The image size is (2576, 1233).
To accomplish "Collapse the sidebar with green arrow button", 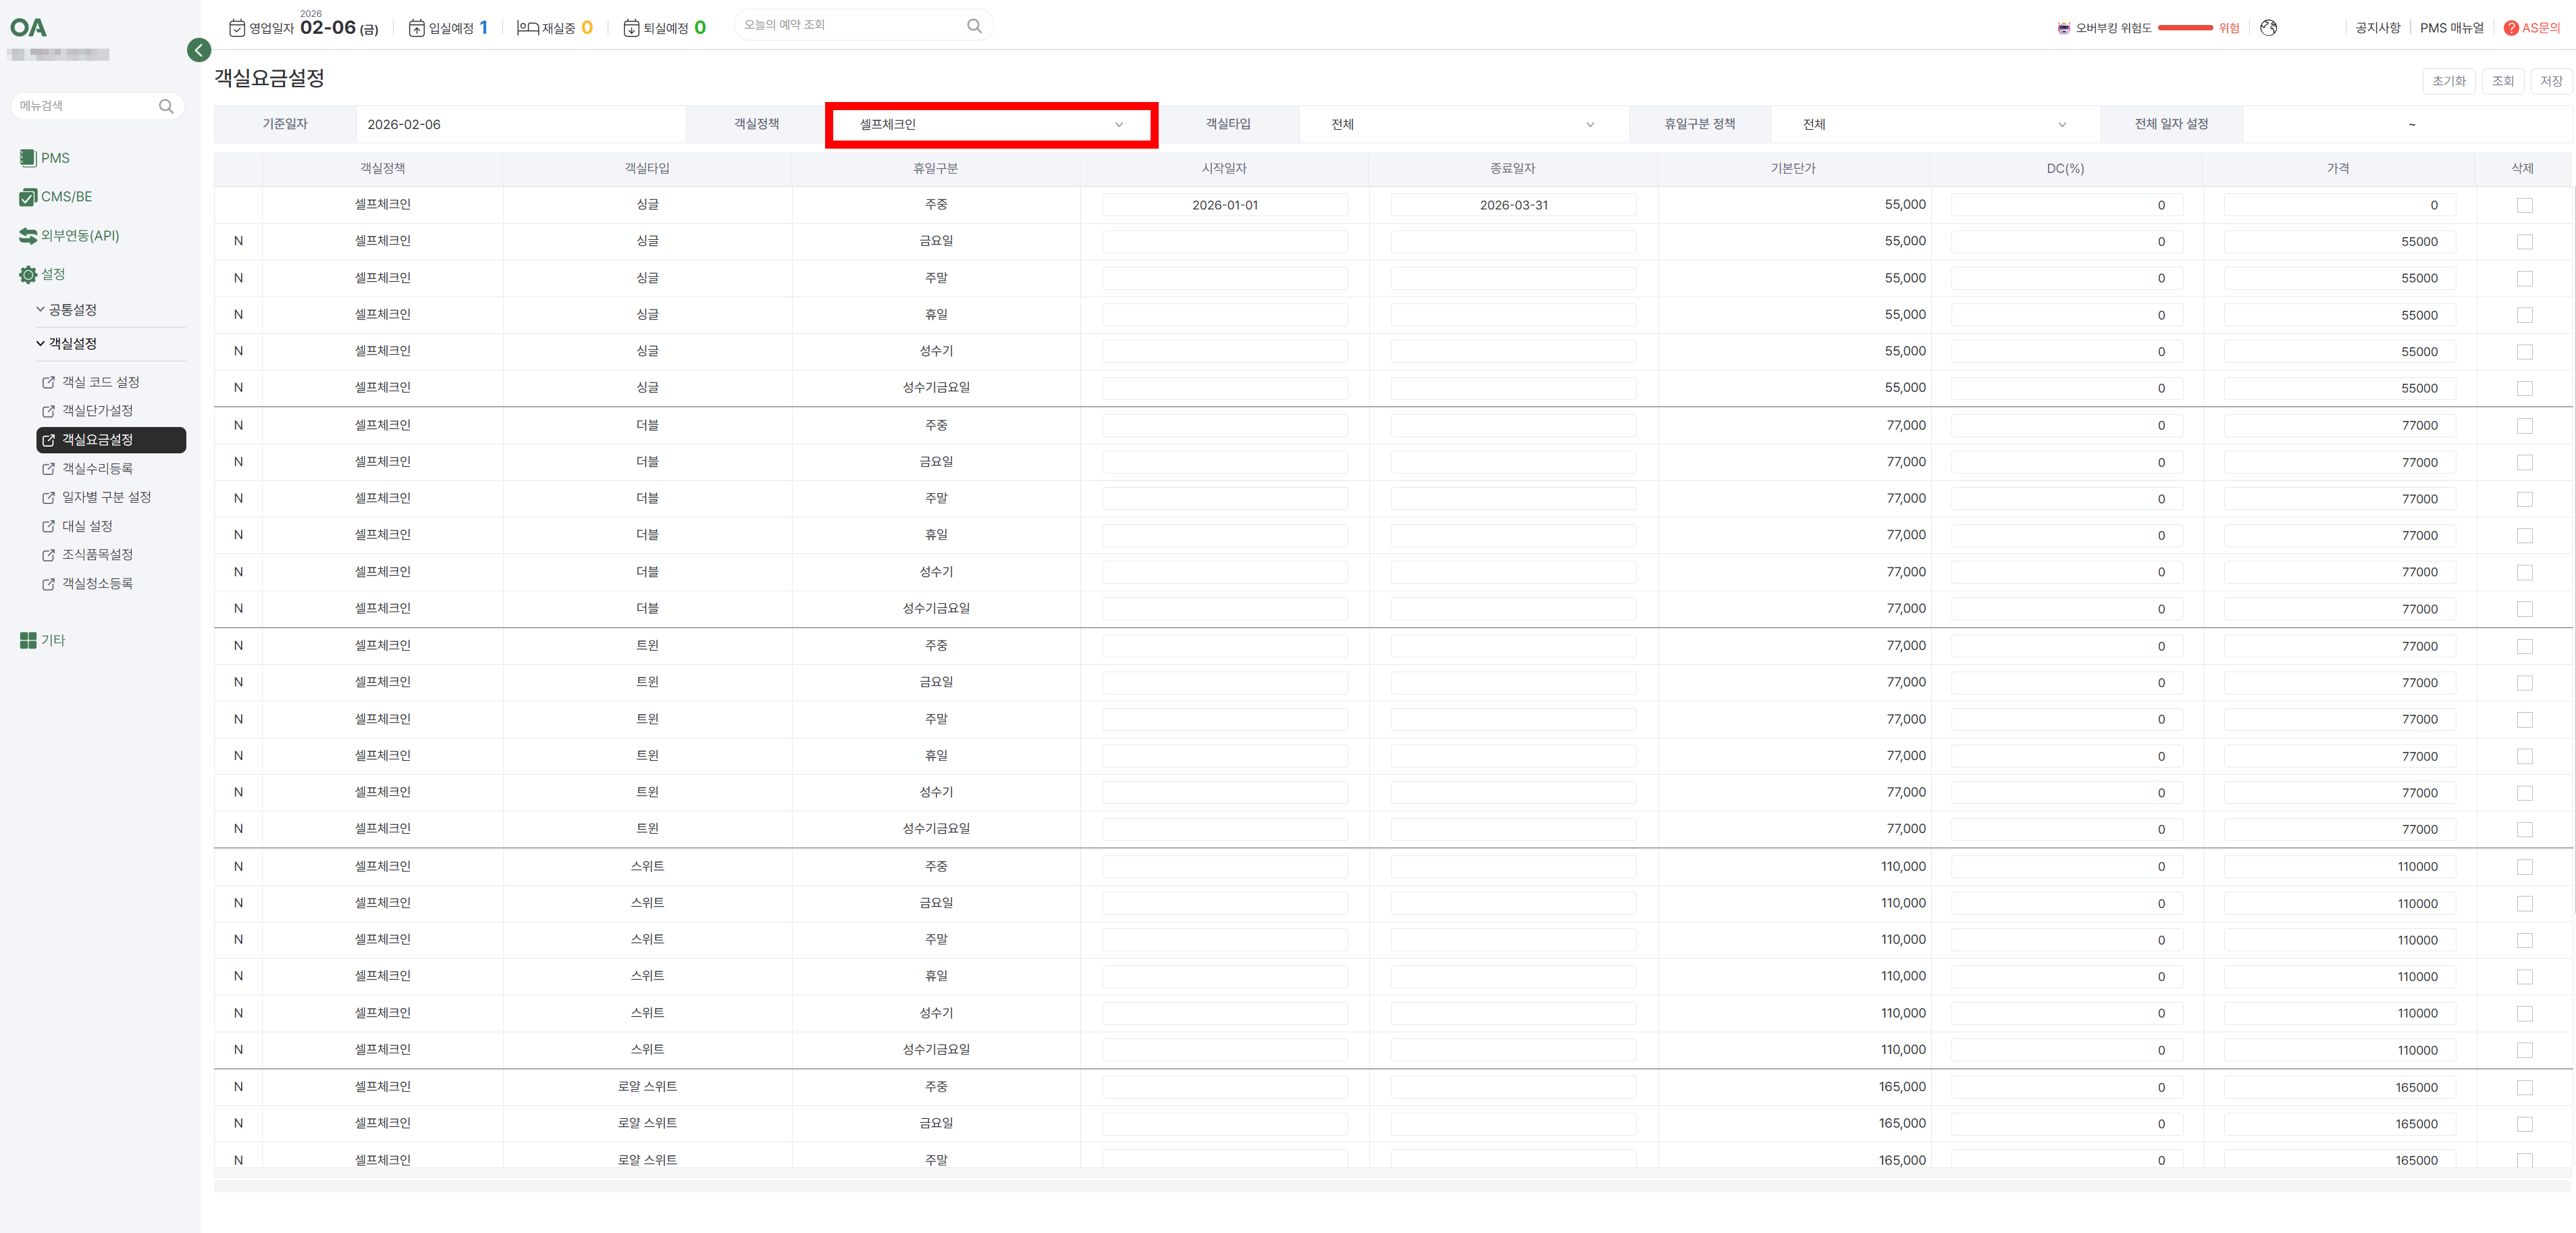I will point(199,50).
